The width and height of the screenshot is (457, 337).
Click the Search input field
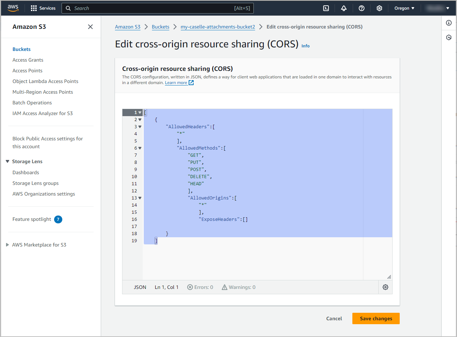click(x=158, y=8)
